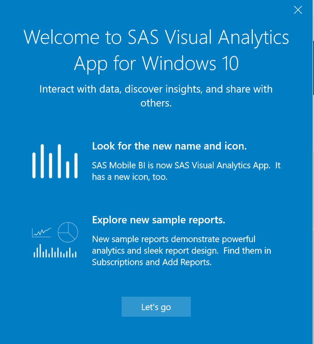
Task: Select the "Explore new sample reports." heading
Action: [x=159, y=220]
